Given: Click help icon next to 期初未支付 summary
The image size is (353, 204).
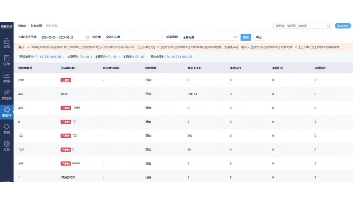Looking at the screenshot, I should click(36, 57).
